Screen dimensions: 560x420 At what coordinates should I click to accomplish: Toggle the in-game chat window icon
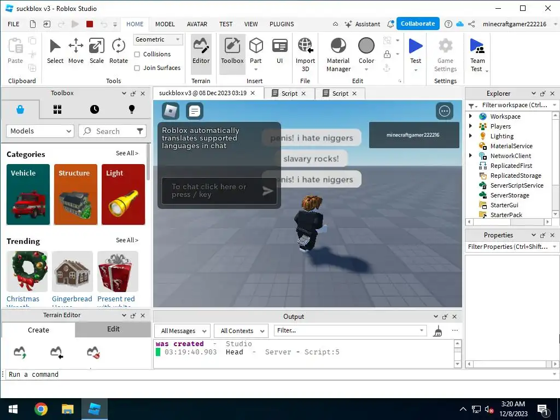pos(195,111)
